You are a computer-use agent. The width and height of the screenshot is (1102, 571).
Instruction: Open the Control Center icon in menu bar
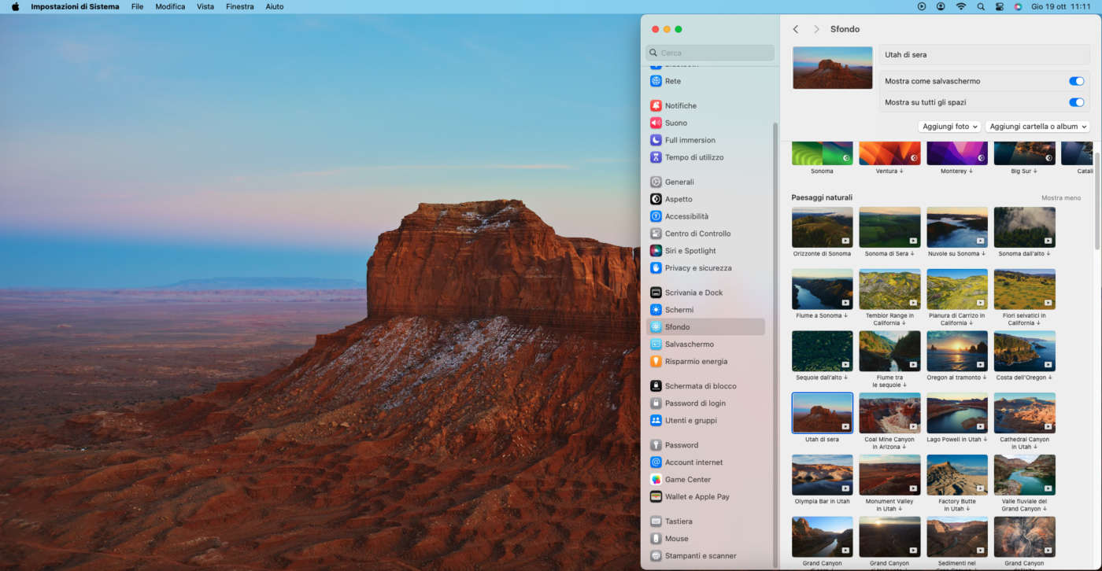pyautogui.click(x=1000, y=6)
